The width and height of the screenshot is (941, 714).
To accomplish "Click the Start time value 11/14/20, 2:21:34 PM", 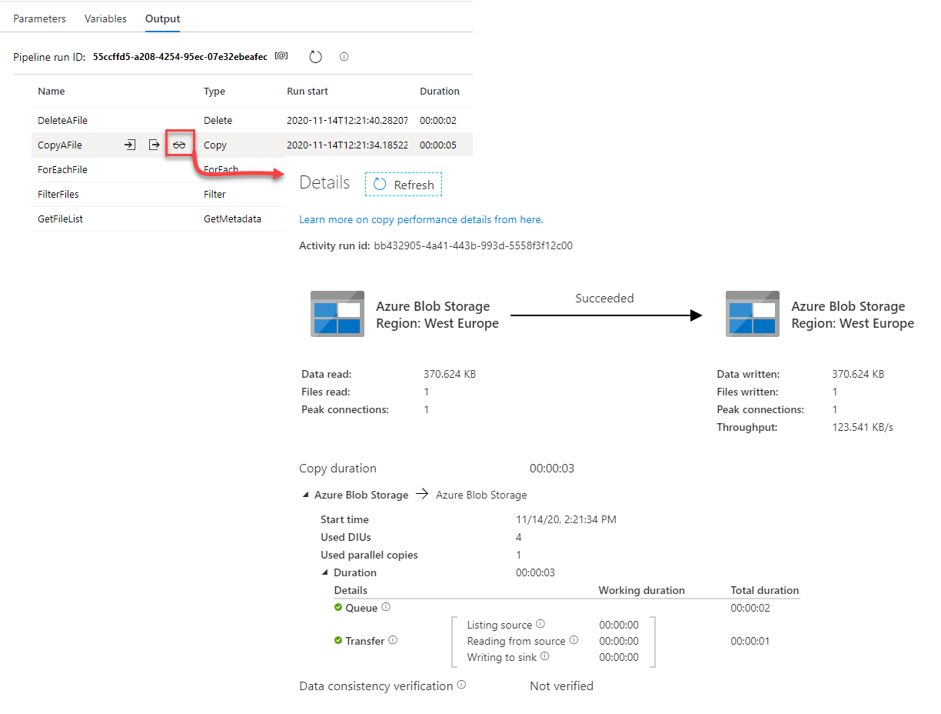I will coord(566,519).
